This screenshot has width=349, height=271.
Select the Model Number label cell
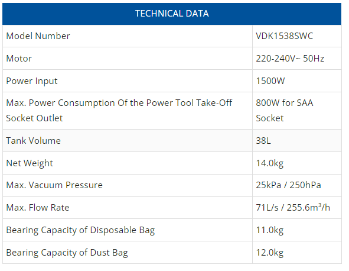(128, 36)
